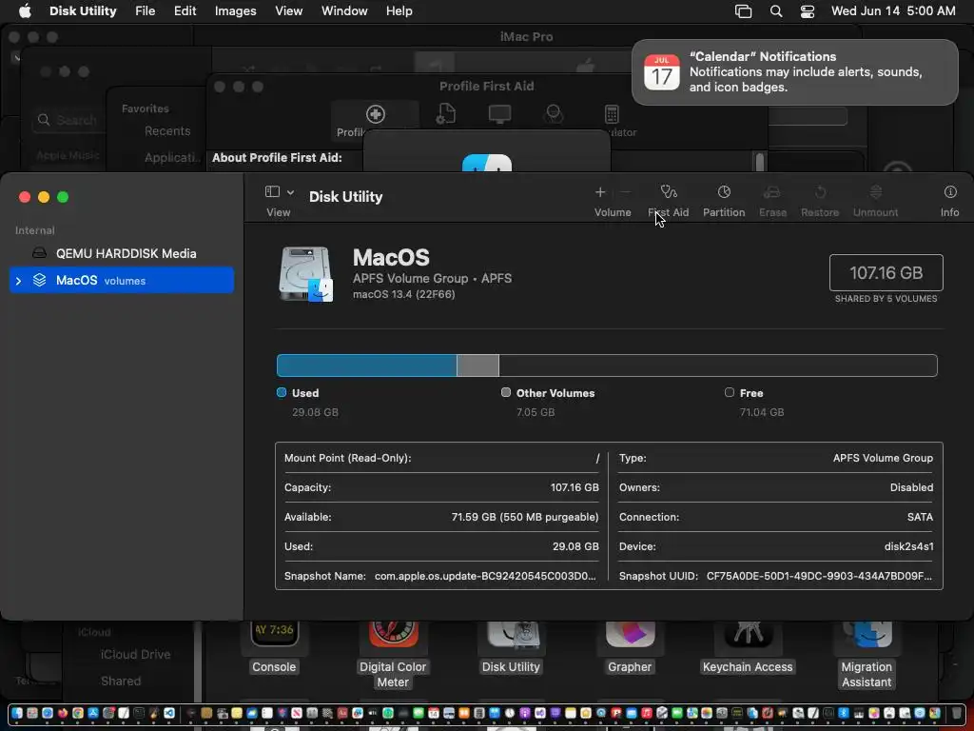This screenshot has height=731, width=974.
Task: Open the View menu in menu bar
Action: (289, 11)
